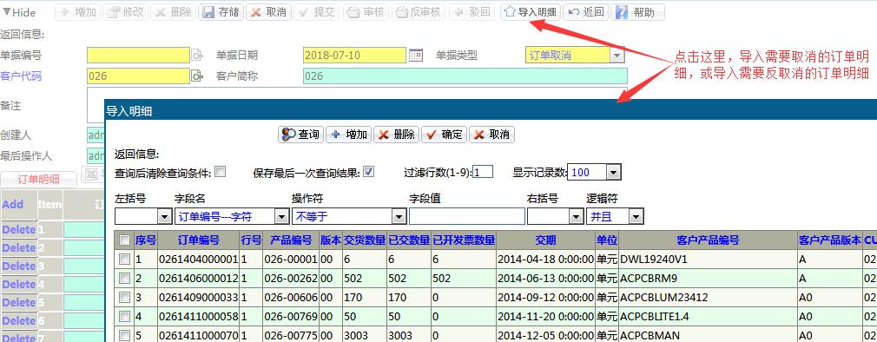Open 帮助 help
Viewport: 877px width, 342px height.
637,12
